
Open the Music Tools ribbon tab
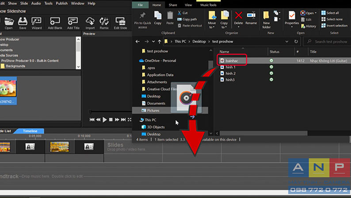click(208, 5)
